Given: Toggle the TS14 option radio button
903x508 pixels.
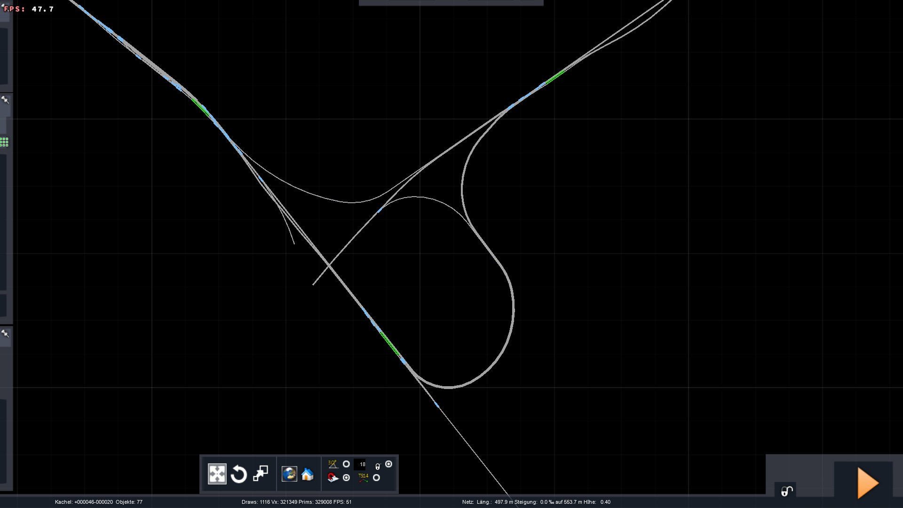Looking at the screenshot, I should coord(376,478).
